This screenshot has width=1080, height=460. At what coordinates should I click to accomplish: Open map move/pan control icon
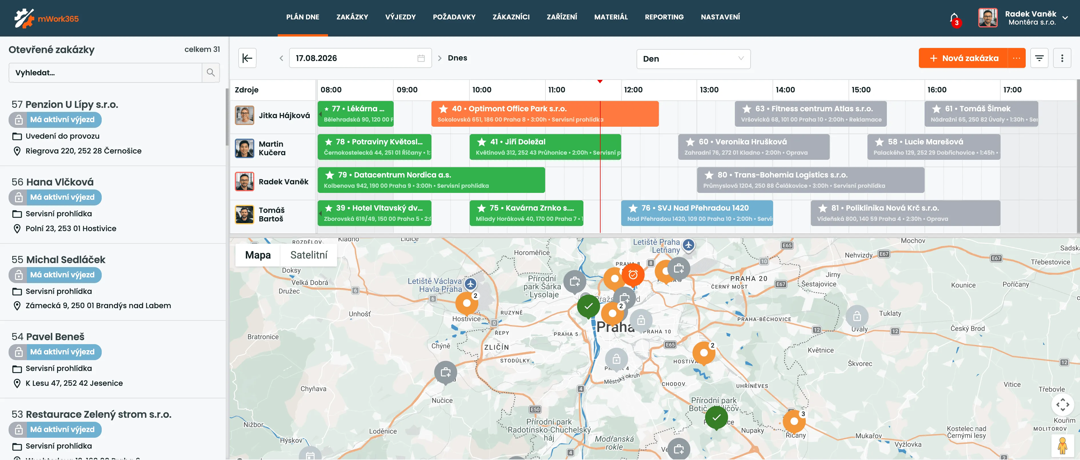pos(1062,404)
